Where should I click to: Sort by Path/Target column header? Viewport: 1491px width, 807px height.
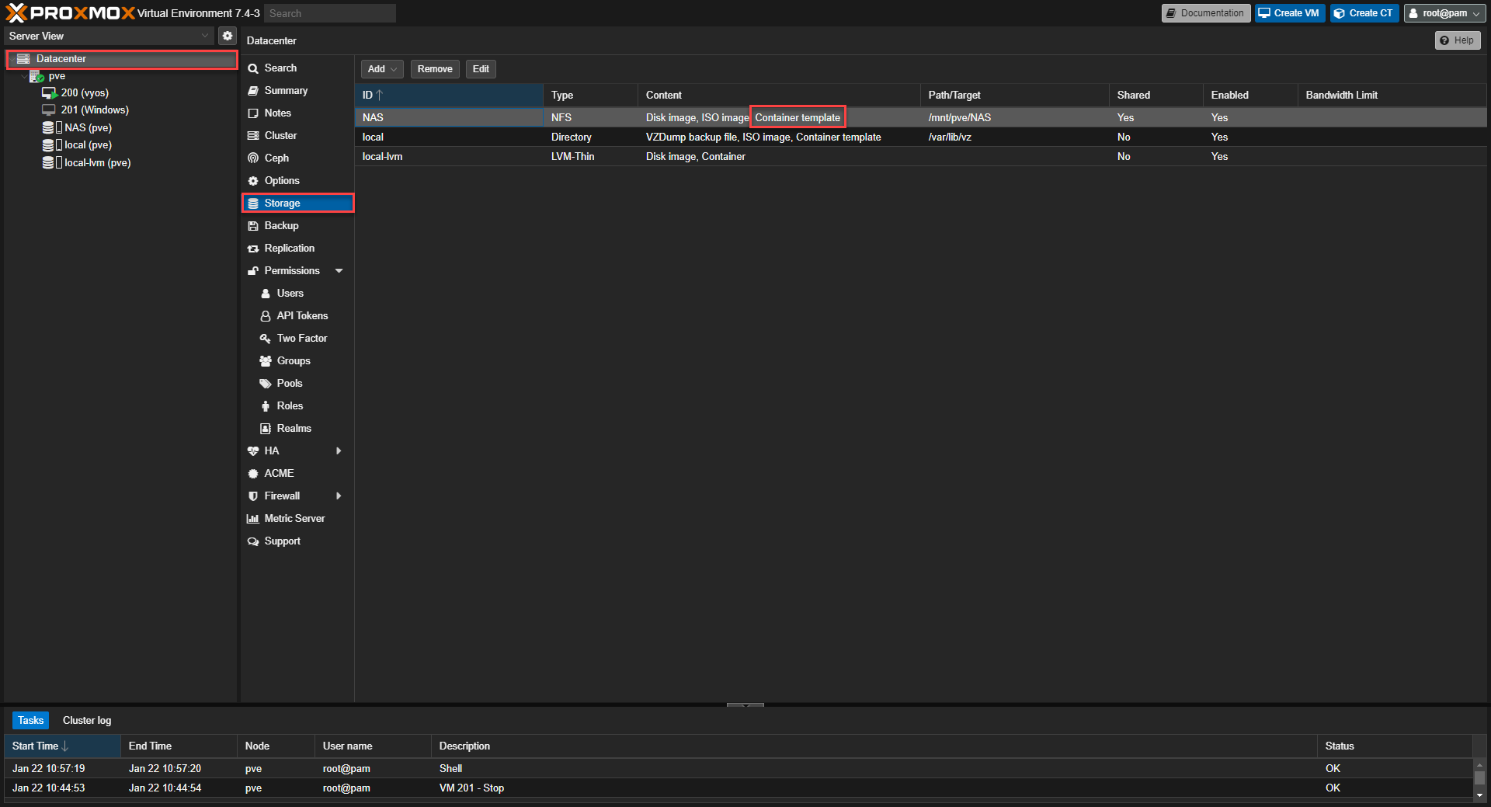[x=1014, y=96]
